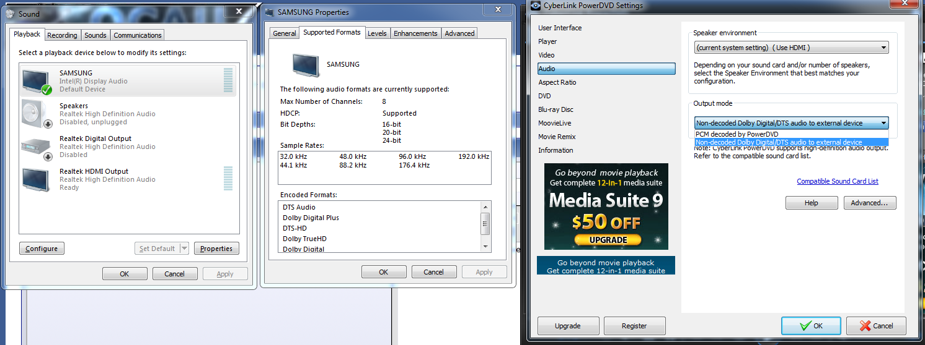
Task: Switch to the Playback tab in Sound window
Action: tap(27, 34)
